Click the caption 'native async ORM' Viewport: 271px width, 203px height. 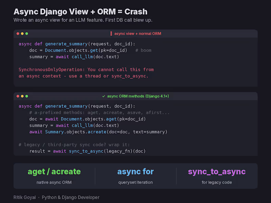pyautogui.click(x=54, y=182)
